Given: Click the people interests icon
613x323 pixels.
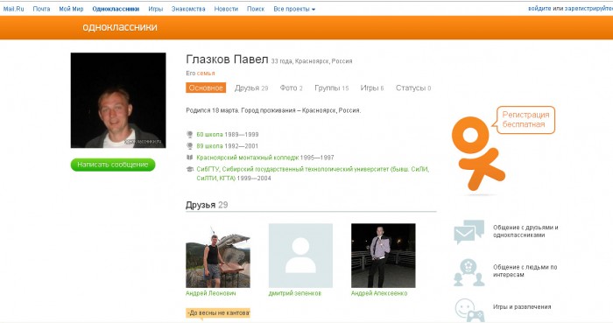Looking at the screenshot, I should coord(469,272).
